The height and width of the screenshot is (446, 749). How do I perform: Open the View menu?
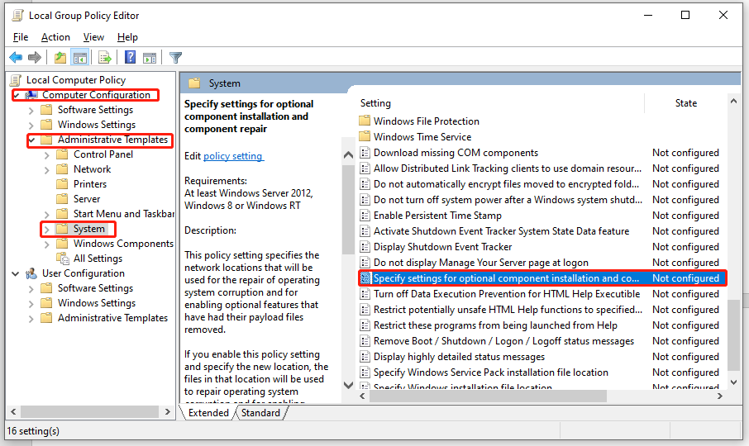tap(93, 36)
